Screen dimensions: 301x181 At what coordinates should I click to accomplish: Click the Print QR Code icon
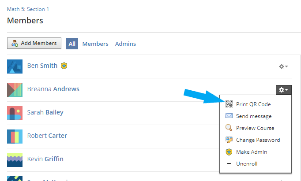[x=229, y=104]
